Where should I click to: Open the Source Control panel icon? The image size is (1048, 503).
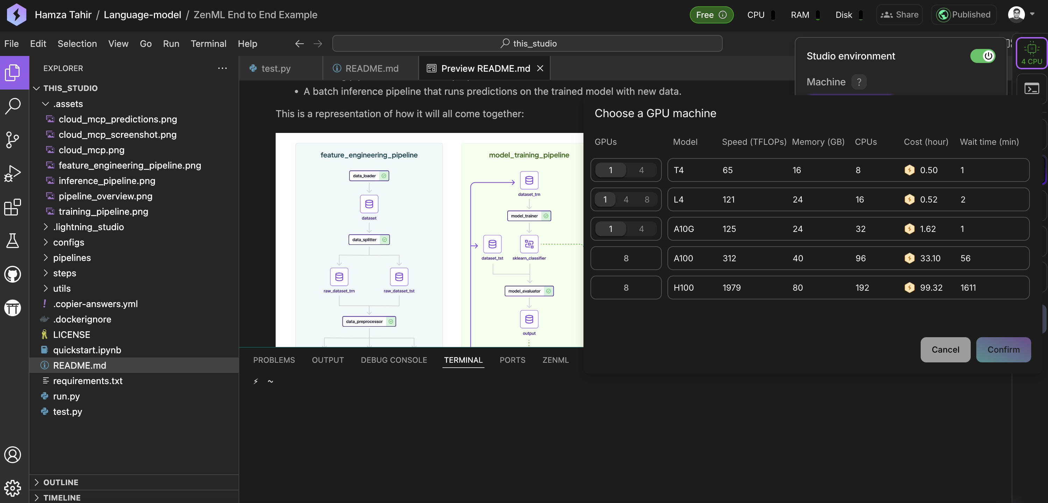(13, 140)
